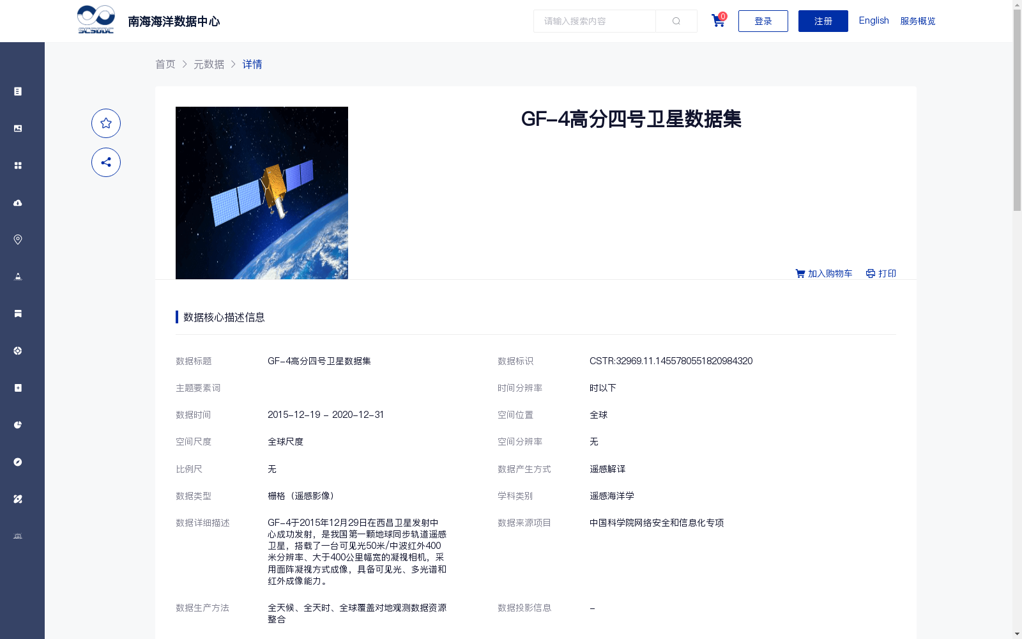The width and height of the screenshot is (1022, 639).
Task: Run search with the magnifier icon
Action: (x=676, y=20)
